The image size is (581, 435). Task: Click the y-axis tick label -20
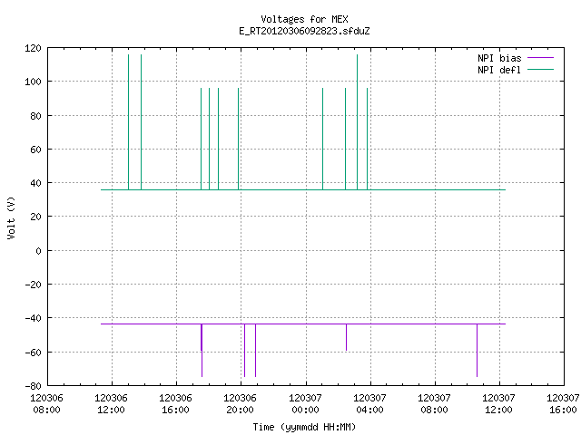pyautogui.click(x=33, y=285)
